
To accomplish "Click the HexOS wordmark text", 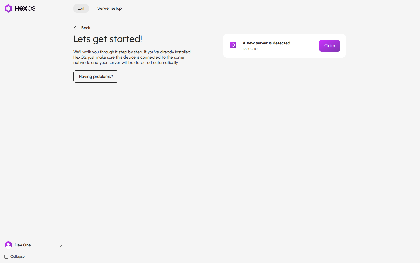I will pos(25,8).
